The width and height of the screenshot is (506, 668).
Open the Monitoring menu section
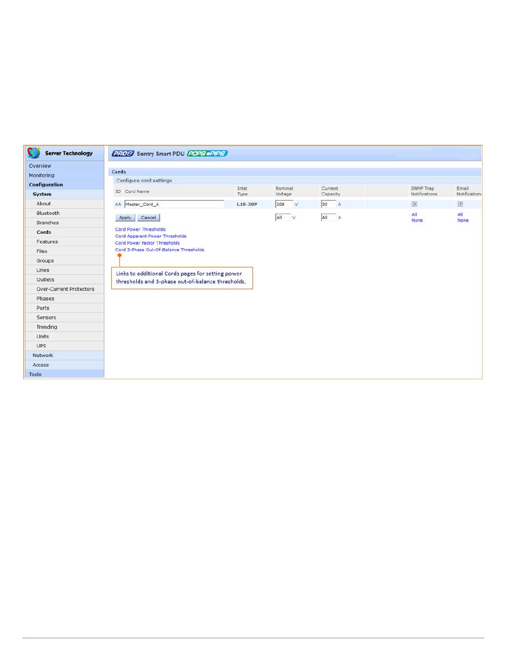pyautogui.click(x=64, y=175)
